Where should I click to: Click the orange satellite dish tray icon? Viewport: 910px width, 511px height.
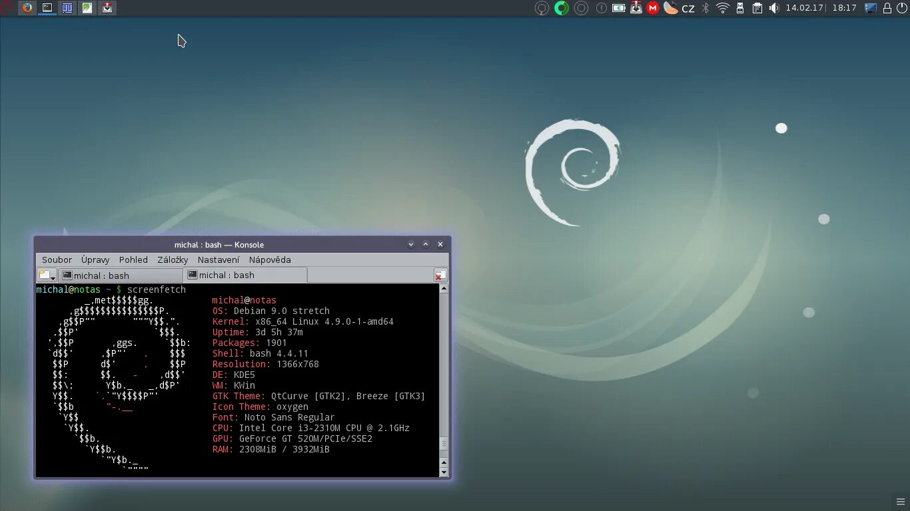671,8
